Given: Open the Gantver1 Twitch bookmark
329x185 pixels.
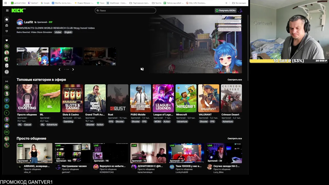Looking at the screenshot, I should (33, 3).
